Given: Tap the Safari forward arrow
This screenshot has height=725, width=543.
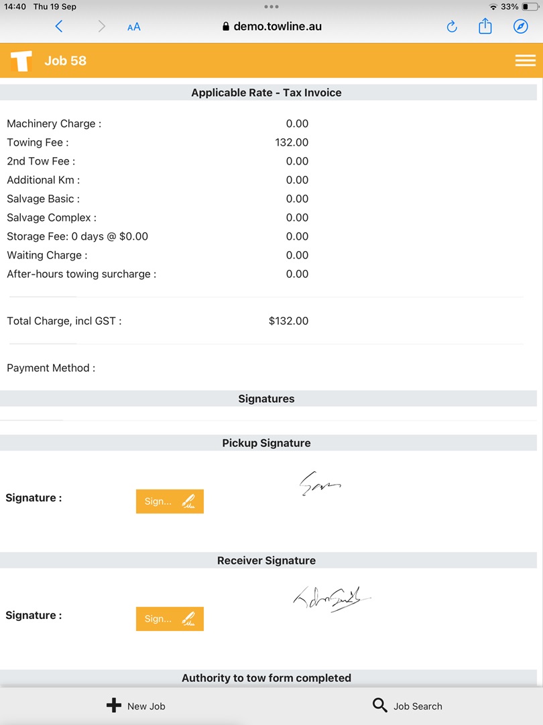Looking at the screenshot, I should click(101, 26).
